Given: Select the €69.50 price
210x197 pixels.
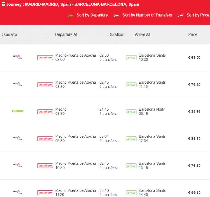Looking at the screenshot, I should (x=194, y=57).
